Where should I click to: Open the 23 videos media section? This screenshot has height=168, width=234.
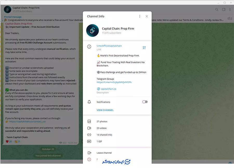[x=102, y=128]
